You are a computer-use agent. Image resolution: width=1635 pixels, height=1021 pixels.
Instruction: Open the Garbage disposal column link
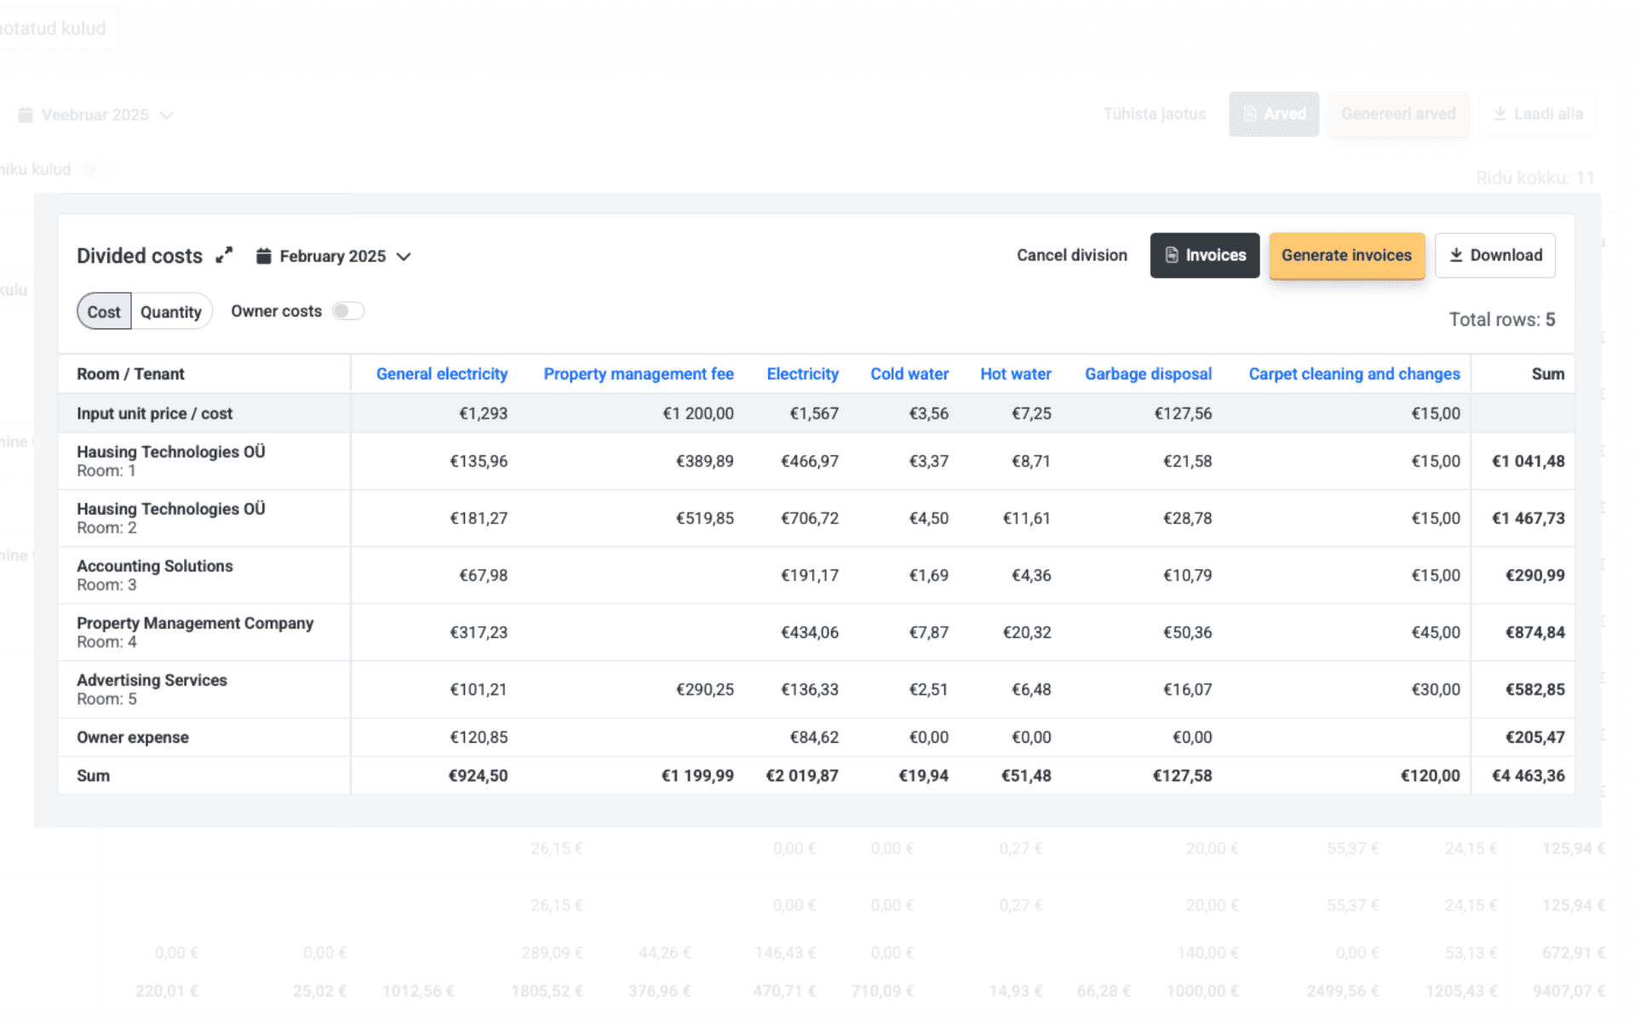click(x=1148, y=374)
